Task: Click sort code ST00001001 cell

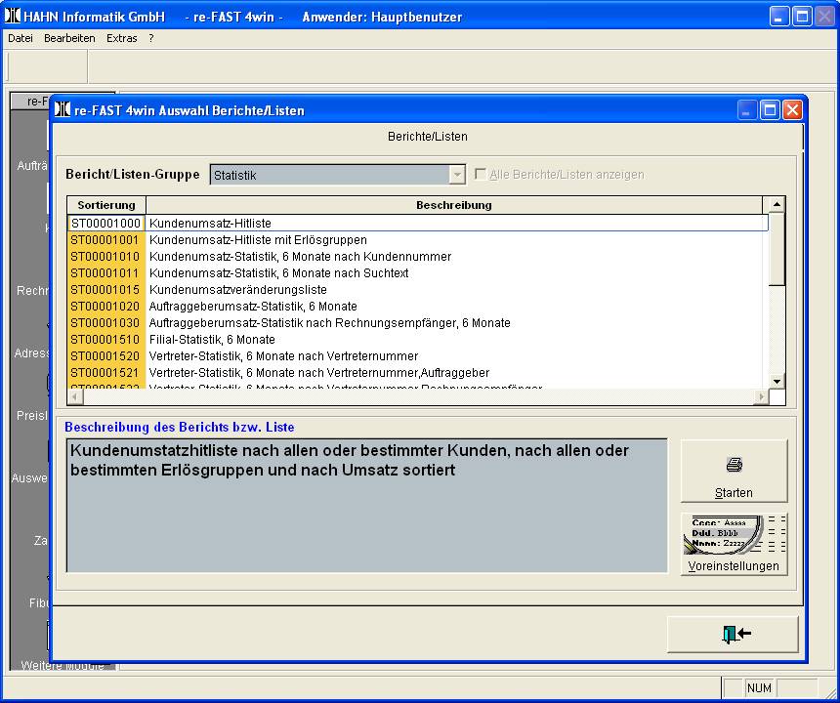Action: pos(106,240)
